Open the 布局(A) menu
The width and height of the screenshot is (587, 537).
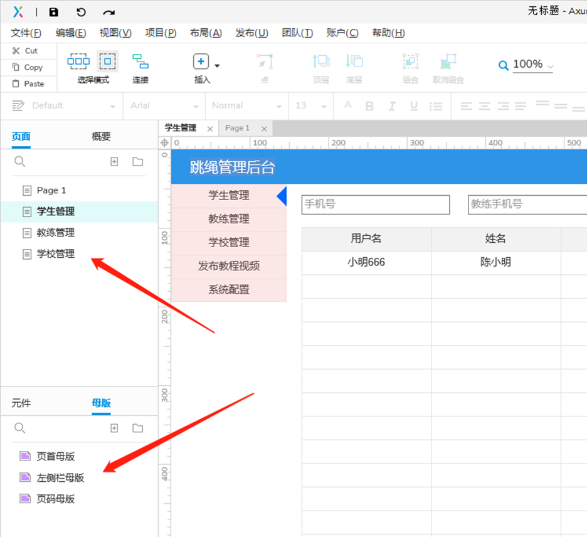(206, 33)
